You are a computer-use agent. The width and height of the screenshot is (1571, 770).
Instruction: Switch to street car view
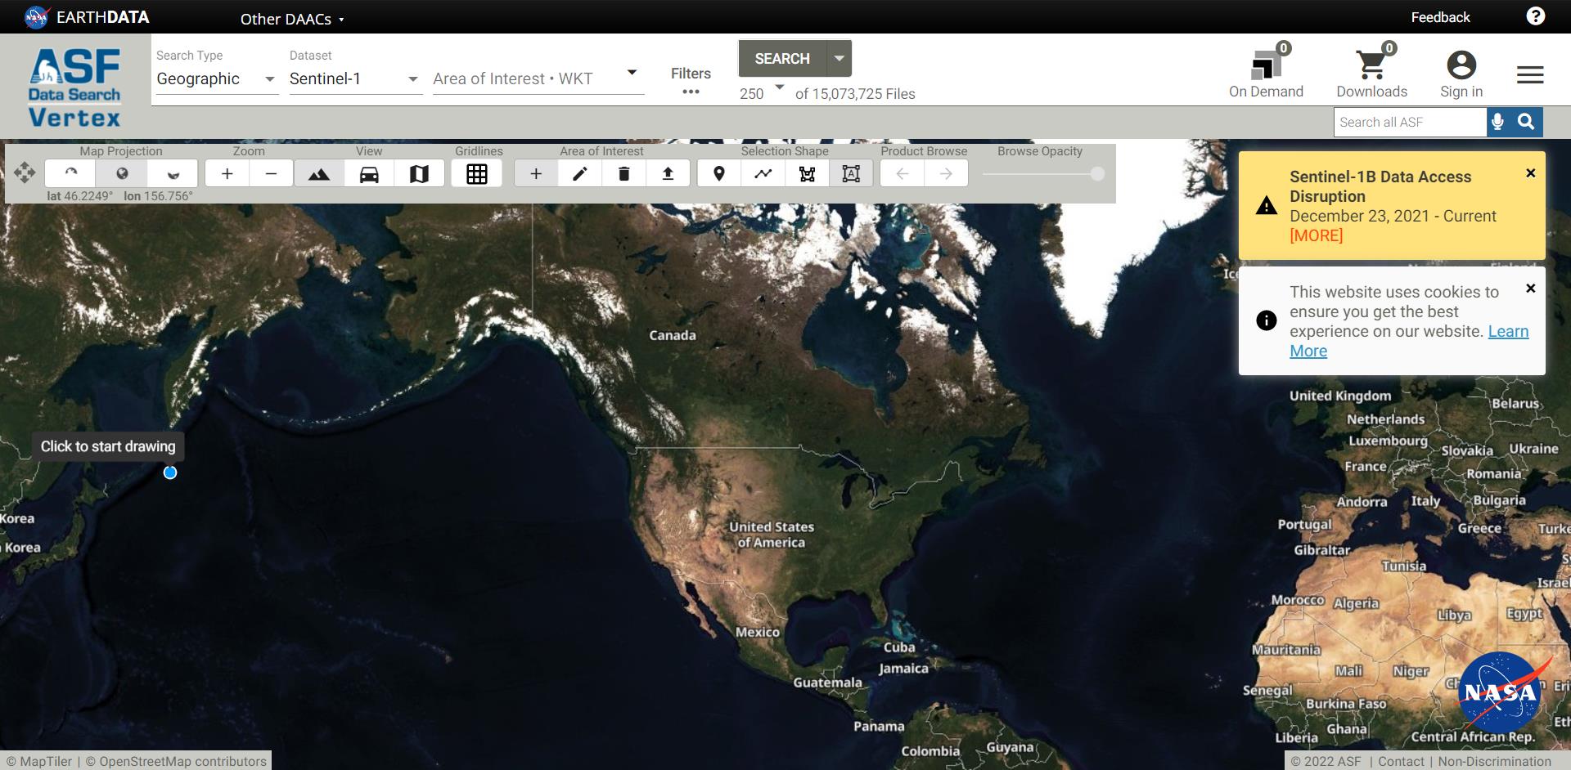point(369,173)
